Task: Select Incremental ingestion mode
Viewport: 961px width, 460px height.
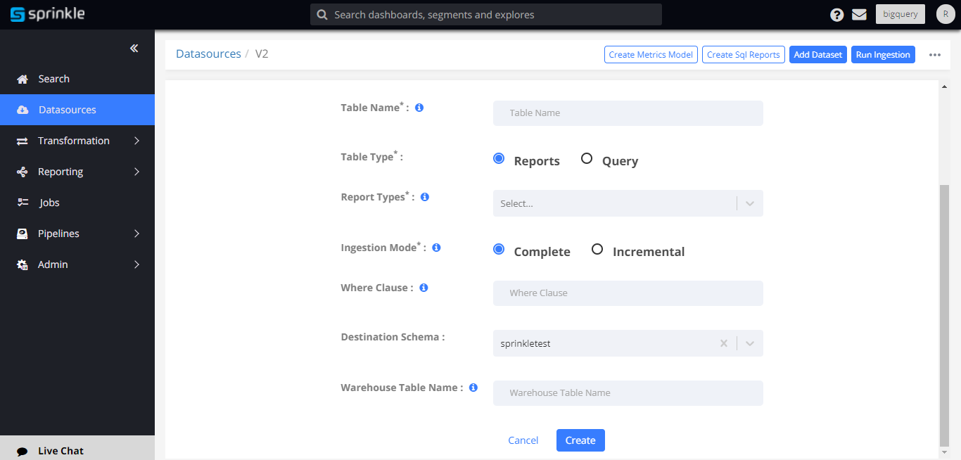Action: pos(597,249)
